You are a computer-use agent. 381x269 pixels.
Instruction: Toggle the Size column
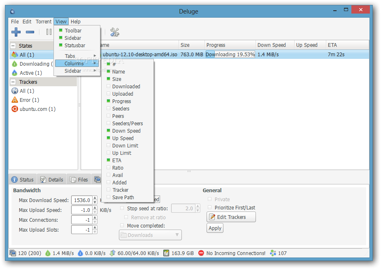[x=128, y=79]
